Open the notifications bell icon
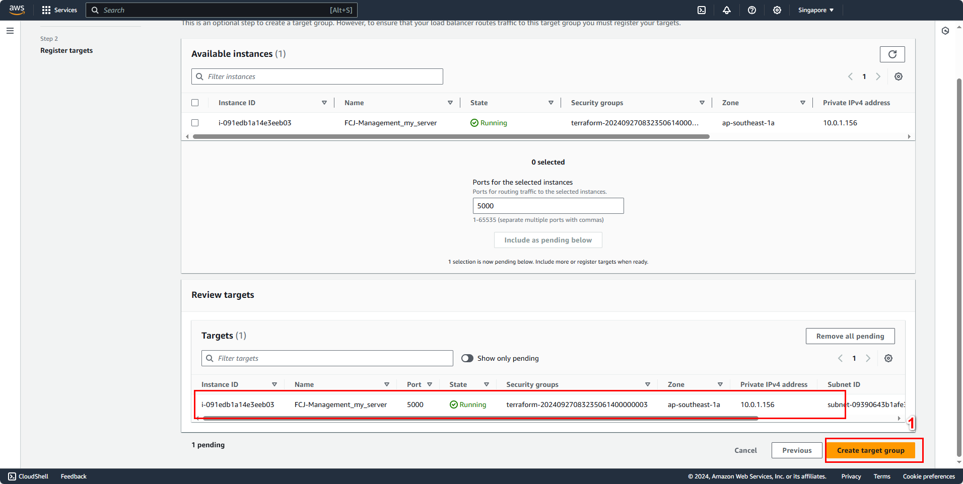The width and height of the screenshot is (963, 484). pyautogui.click(x=727, y=10)
